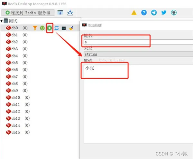Image resolution: width=193 pixels, height=159 pixels.
Task: Select the db3 database row
Action: (40, 49)
